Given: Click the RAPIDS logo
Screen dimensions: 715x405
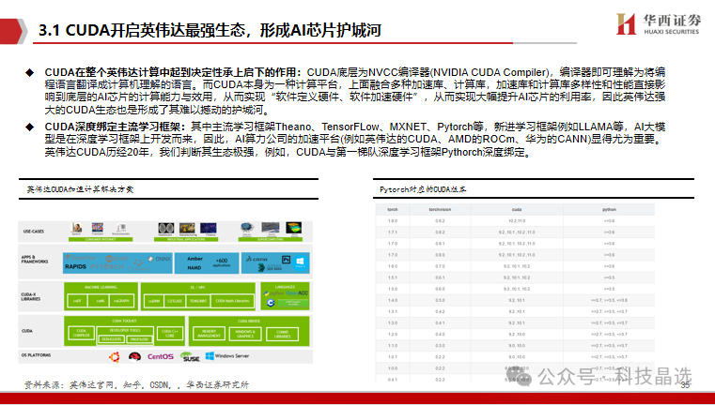Looking at the screenshot, I should coord(75,266).
